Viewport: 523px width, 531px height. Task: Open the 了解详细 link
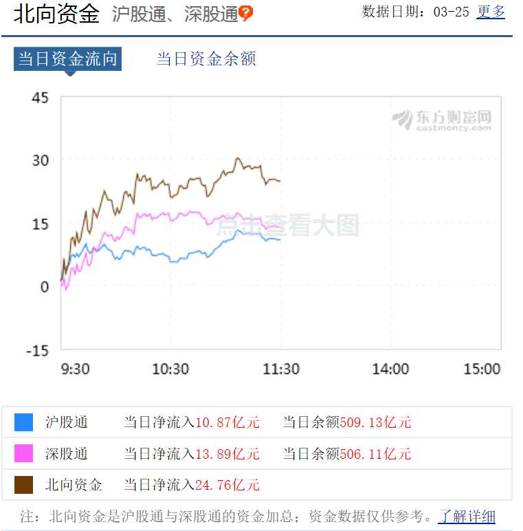(x=467, y=517)
